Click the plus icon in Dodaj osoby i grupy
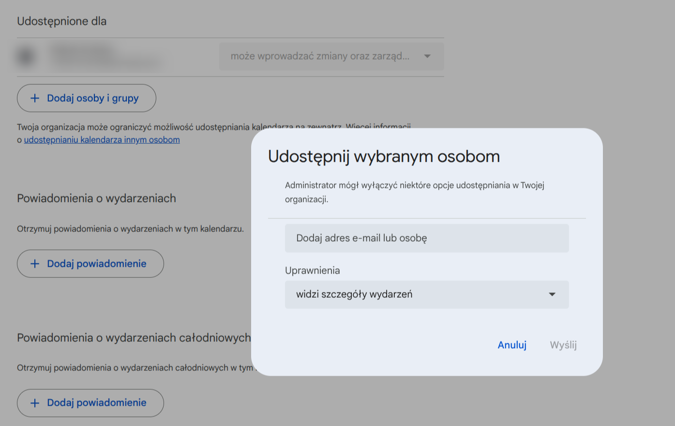The width and height of the screenshot is (675, 426). pos(35,98)
